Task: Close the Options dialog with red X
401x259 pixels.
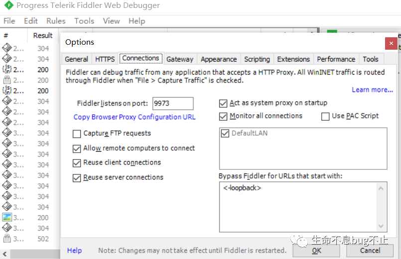Action: 391,43
